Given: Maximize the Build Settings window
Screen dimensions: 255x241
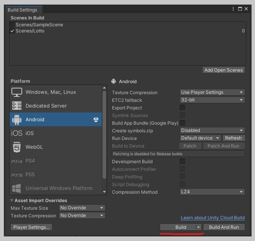Looking at the screenshot, I should click(x=240, y=9).
